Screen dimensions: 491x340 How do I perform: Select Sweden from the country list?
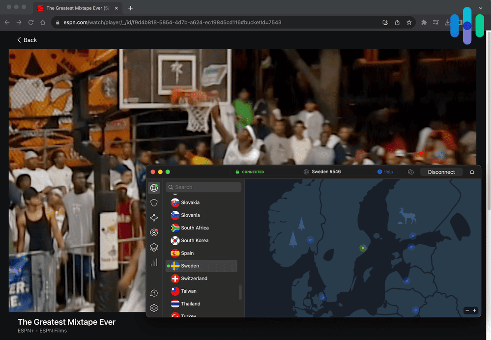pos(192,265)
